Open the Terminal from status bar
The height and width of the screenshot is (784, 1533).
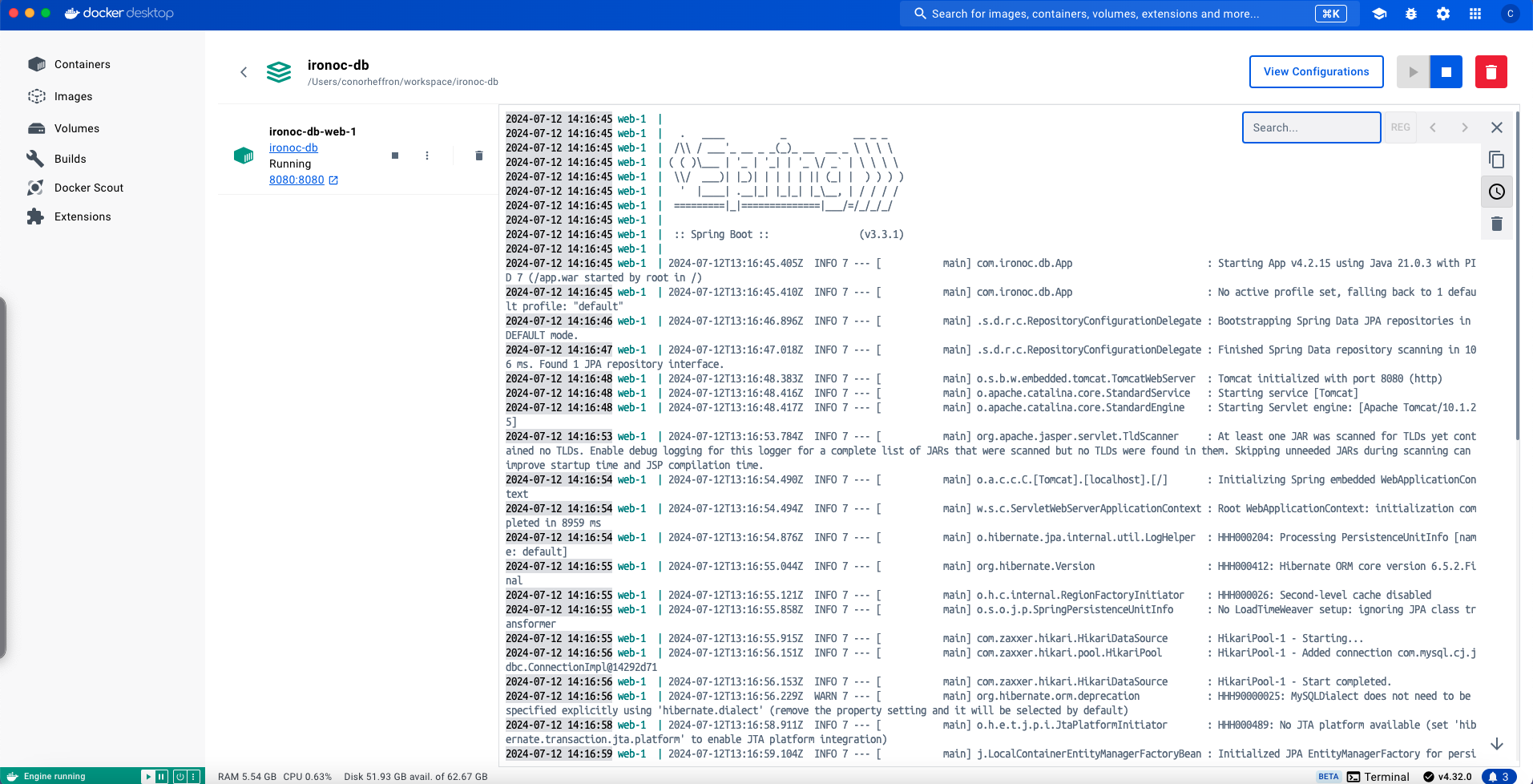(x=1378, y=777)
